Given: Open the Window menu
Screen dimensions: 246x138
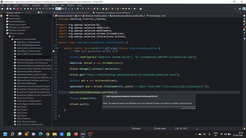Looking at the screenshot, I should coord(71,5).
